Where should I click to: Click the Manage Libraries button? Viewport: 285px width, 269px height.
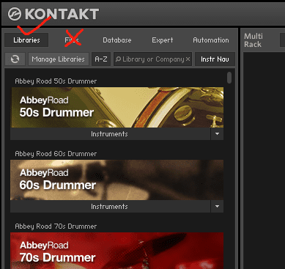(58, 59)
